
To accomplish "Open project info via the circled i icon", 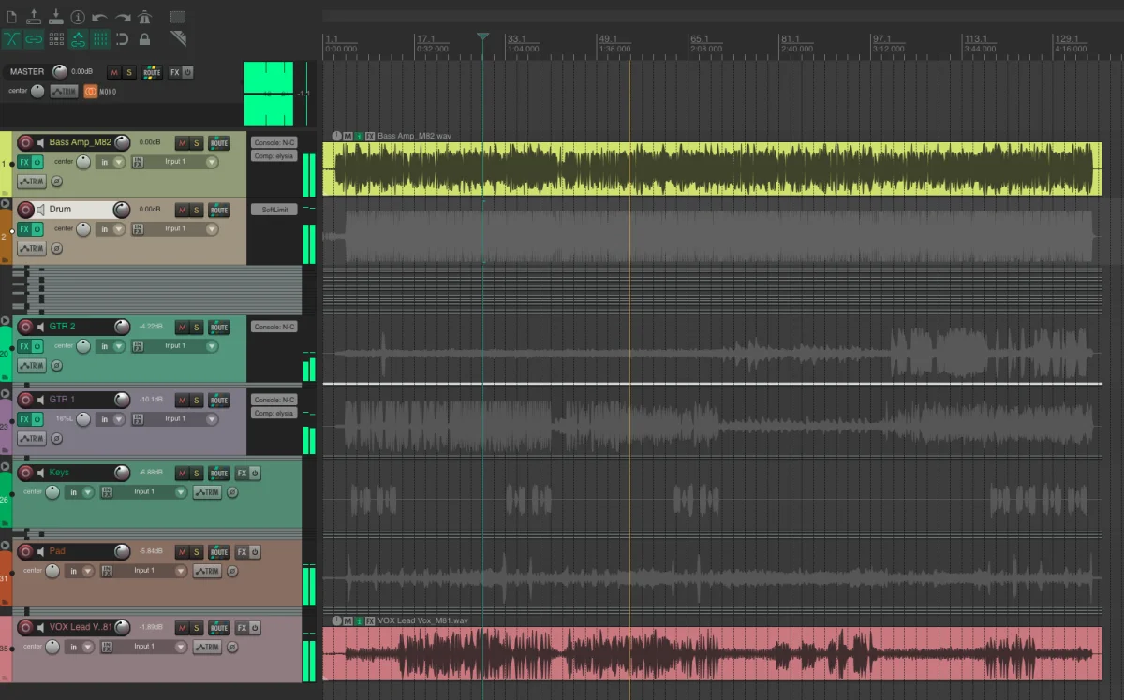I will point(78,17).
